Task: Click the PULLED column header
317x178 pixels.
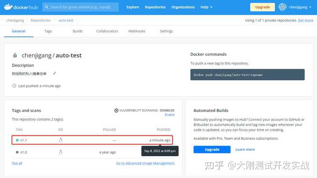Action: coord(109,129)
